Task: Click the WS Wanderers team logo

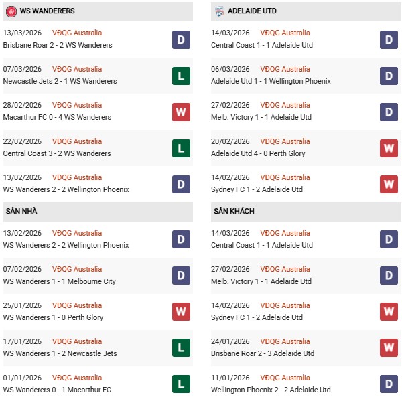Action: point(11,11)
